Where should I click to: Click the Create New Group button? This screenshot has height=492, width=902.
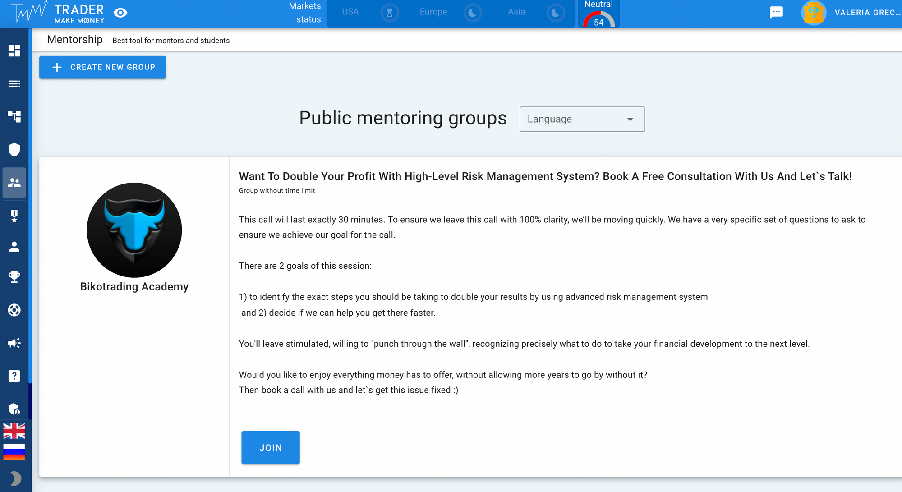102,67
